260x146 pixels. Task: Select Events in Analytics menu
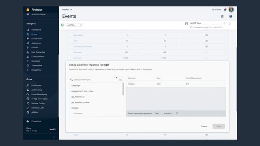pos(34,34)
